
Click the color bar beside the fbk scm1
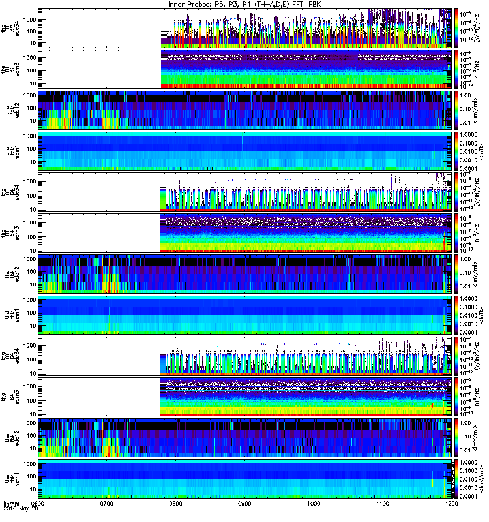(456, 479)
